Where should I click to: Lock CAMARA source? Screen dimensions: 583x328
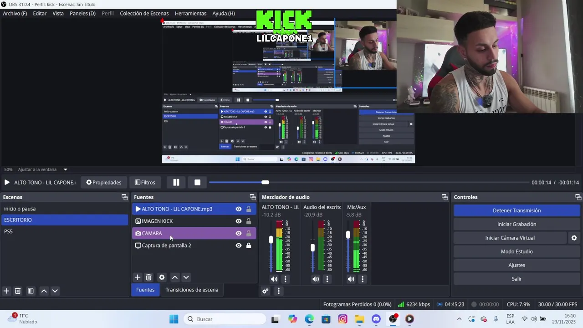(249, 233)
